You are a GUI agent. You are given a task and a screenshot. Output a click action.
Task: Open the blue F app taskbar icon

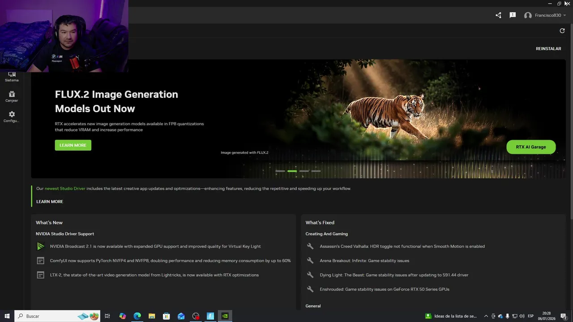coord(210,316)
